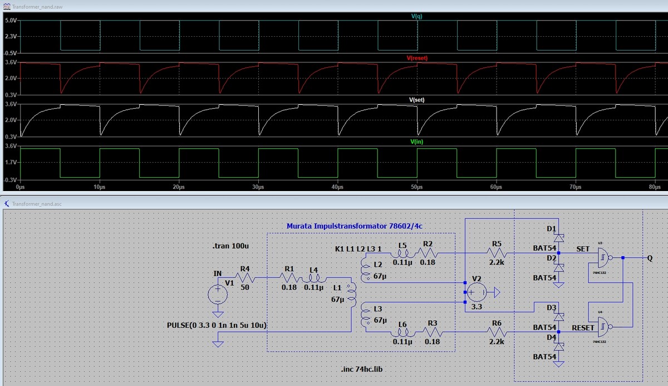Select the green V(in) trace label
668x386 pixels.
pos(417,141)
